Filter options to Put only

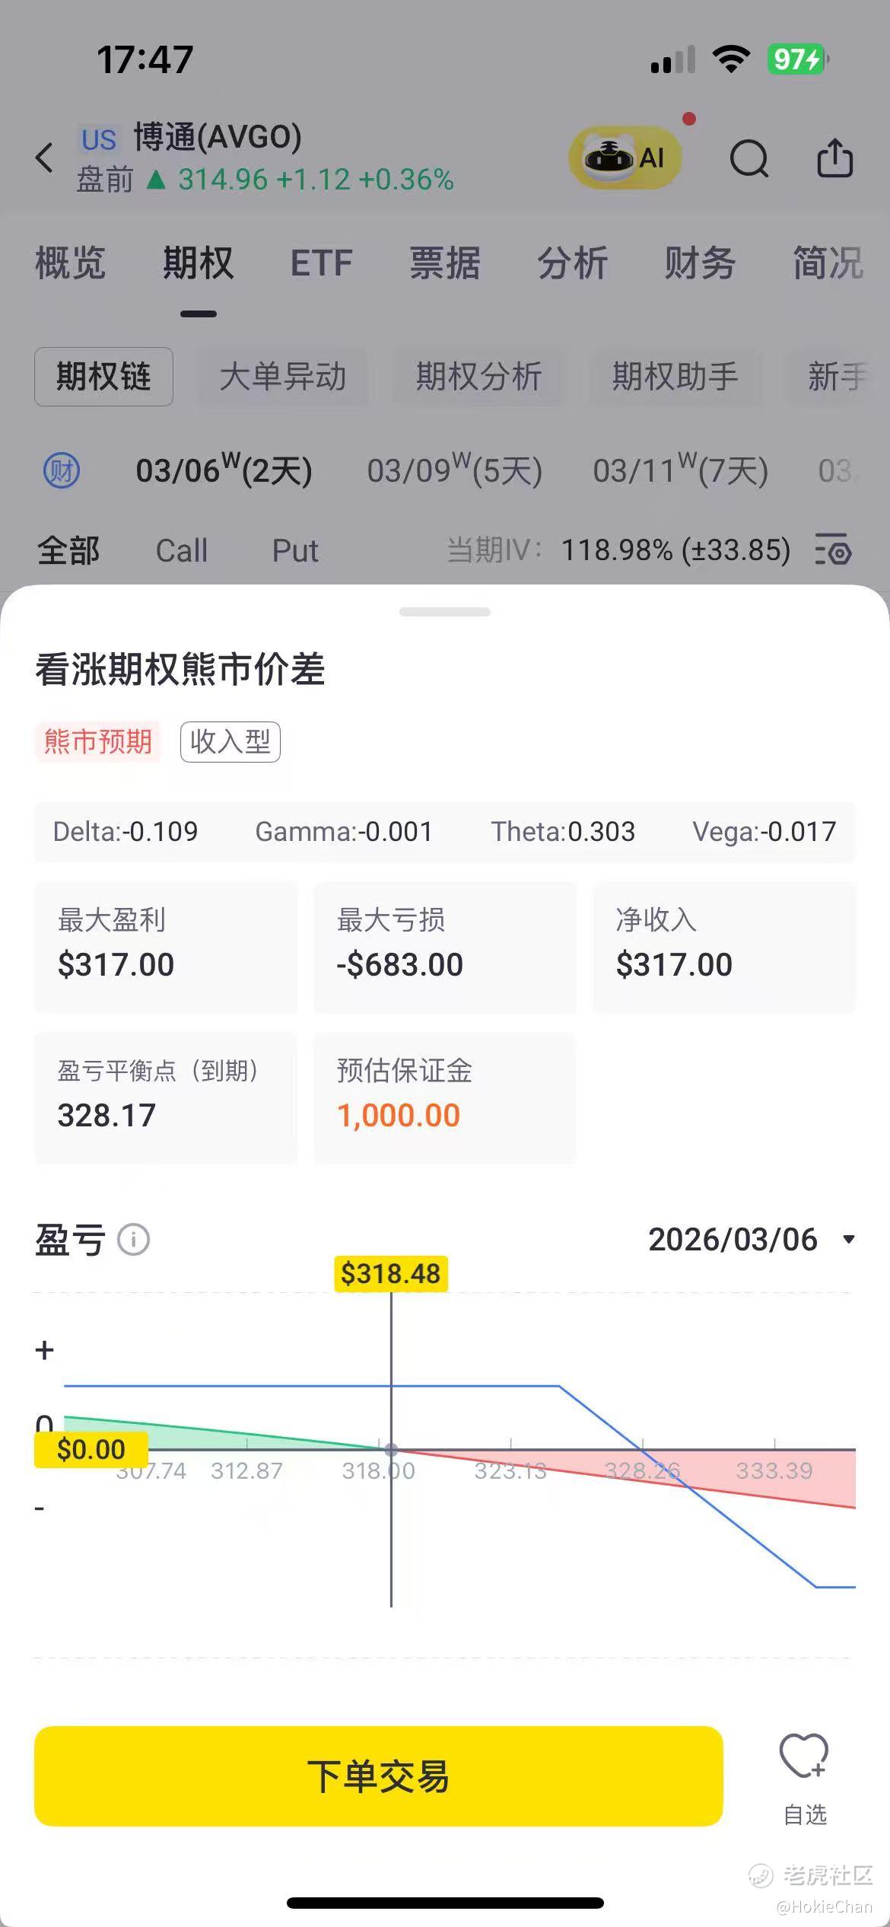coord(295,550)
